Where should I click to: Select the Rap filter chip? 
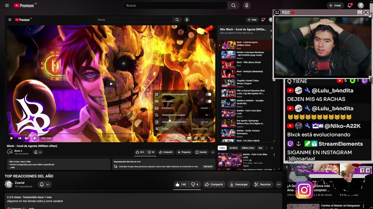tap(260, 148)
